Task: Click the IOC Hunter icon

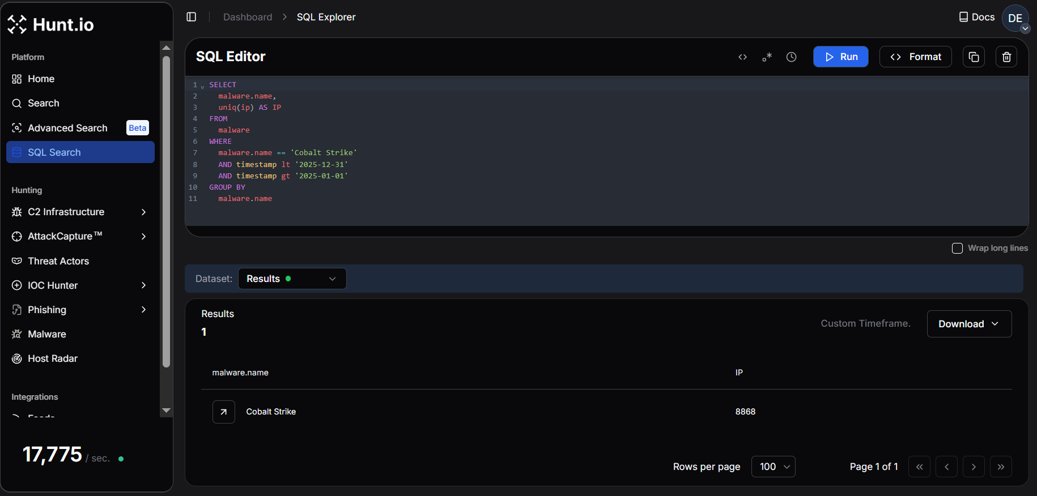Action: pyautogui.click(x=17, y=285)
